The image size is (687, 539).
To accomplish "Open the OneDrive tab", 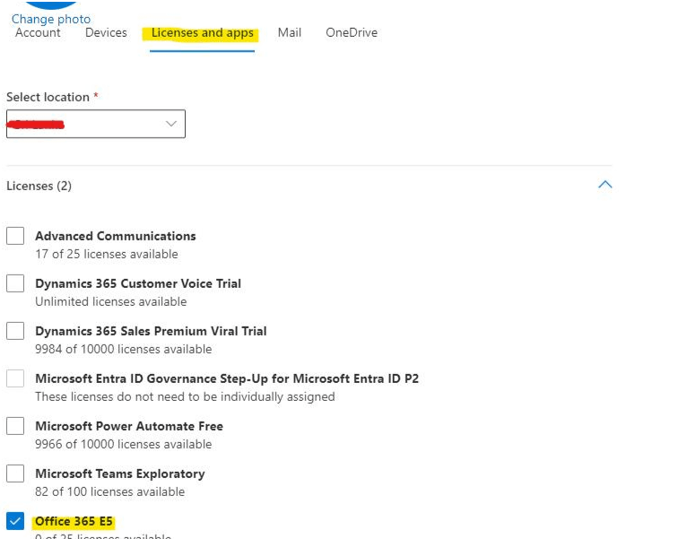I will [x=352, y=32].
